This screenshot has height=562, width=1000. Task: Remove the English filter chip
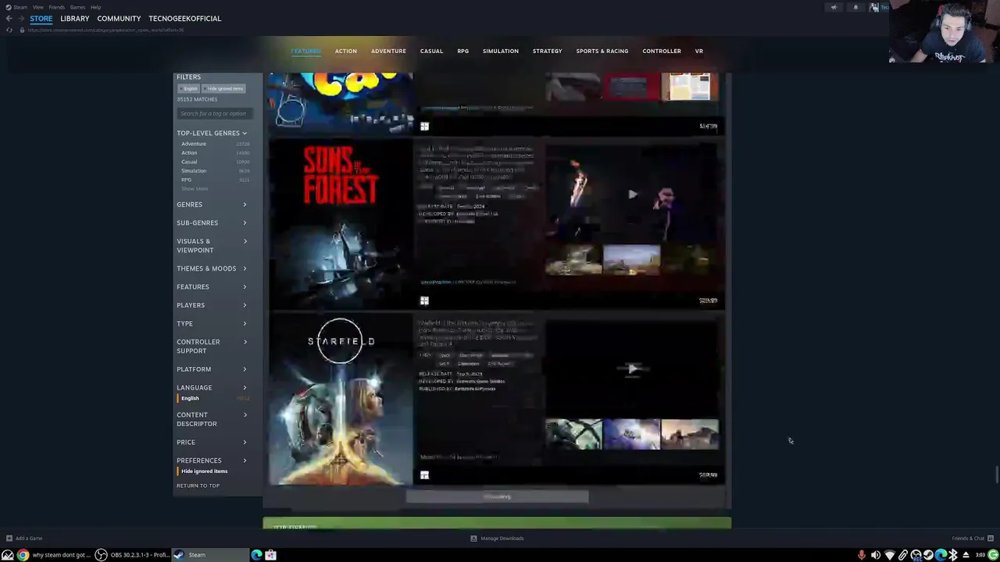(x=190, y=88)
